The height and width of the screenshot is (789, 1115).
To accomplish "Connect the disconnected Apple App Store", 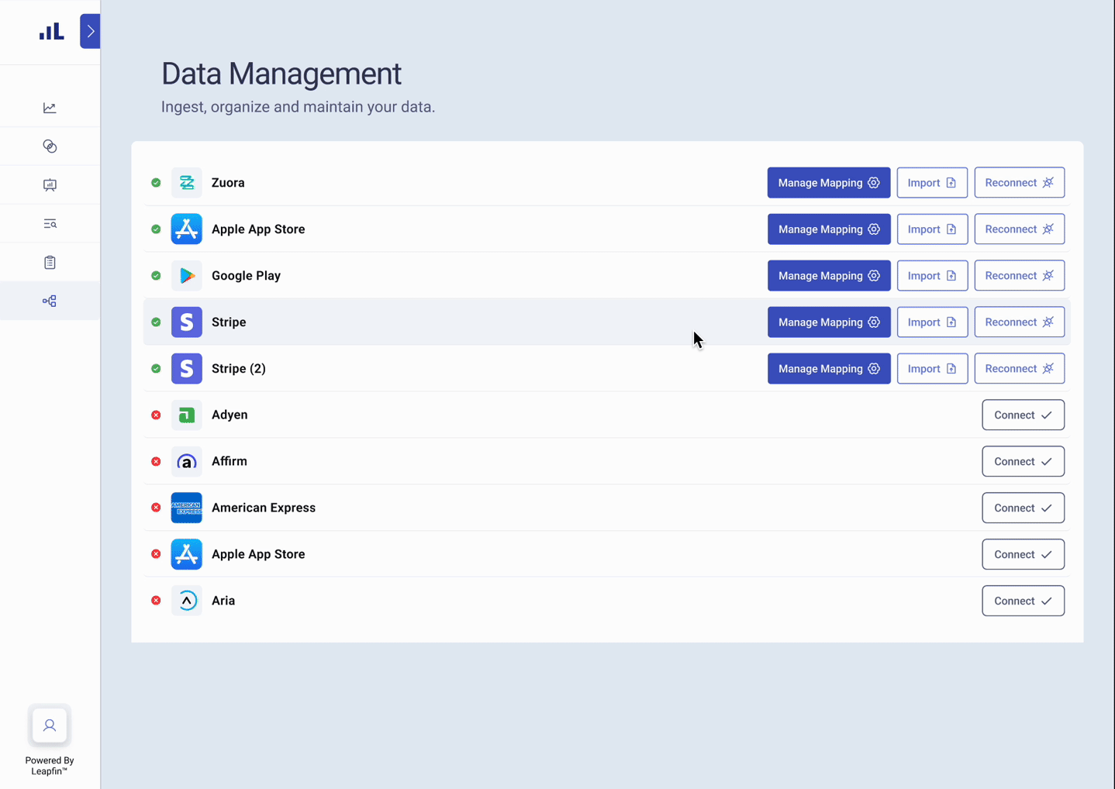I will click(x=1023, y=554).
